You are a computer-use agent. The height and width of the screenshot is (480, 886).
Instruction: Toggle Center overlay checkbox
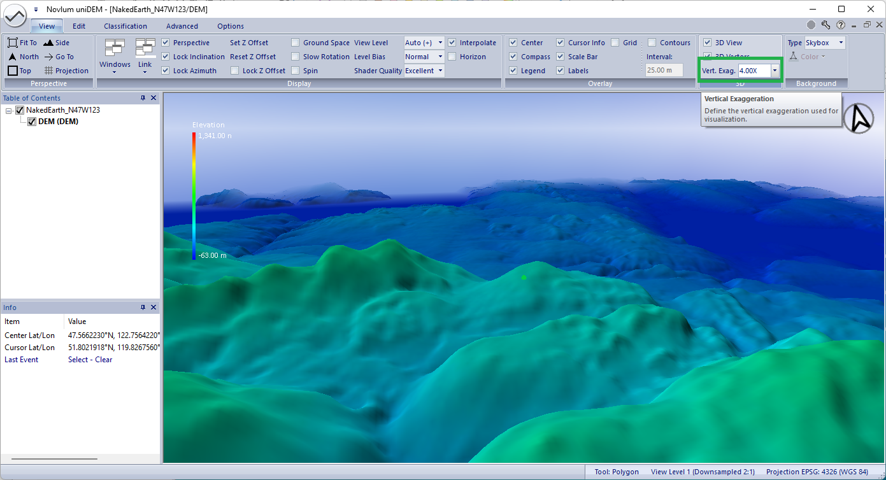coord(513,43)
